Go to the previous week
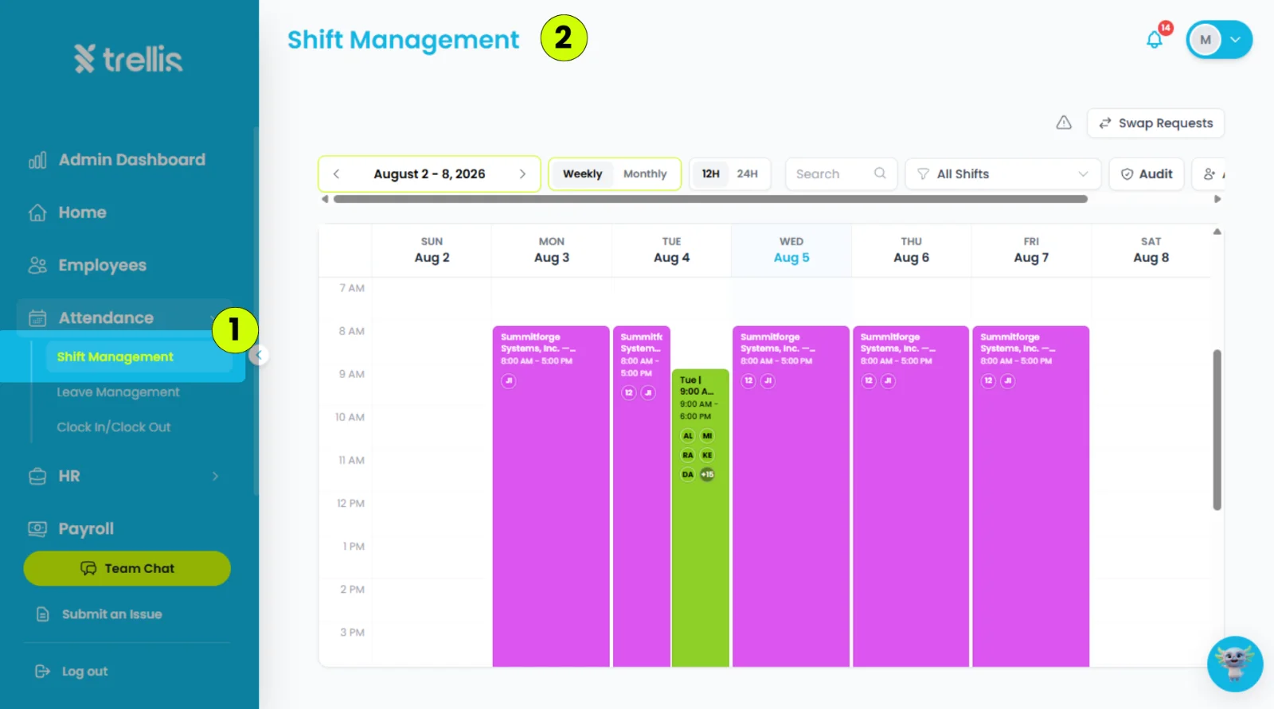The height and width of the screenshot is (709, 1274). pyautogui.click(x=337, y=173)
